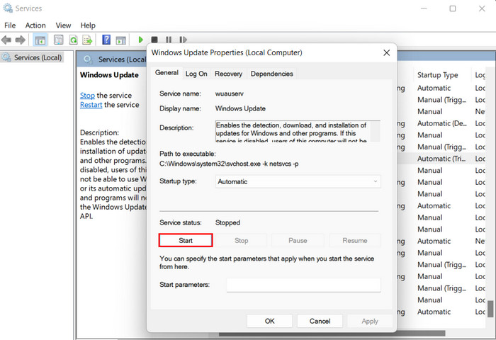Maximize the Services window
This screenshot has height=340, width=496.
coord(453,8)
